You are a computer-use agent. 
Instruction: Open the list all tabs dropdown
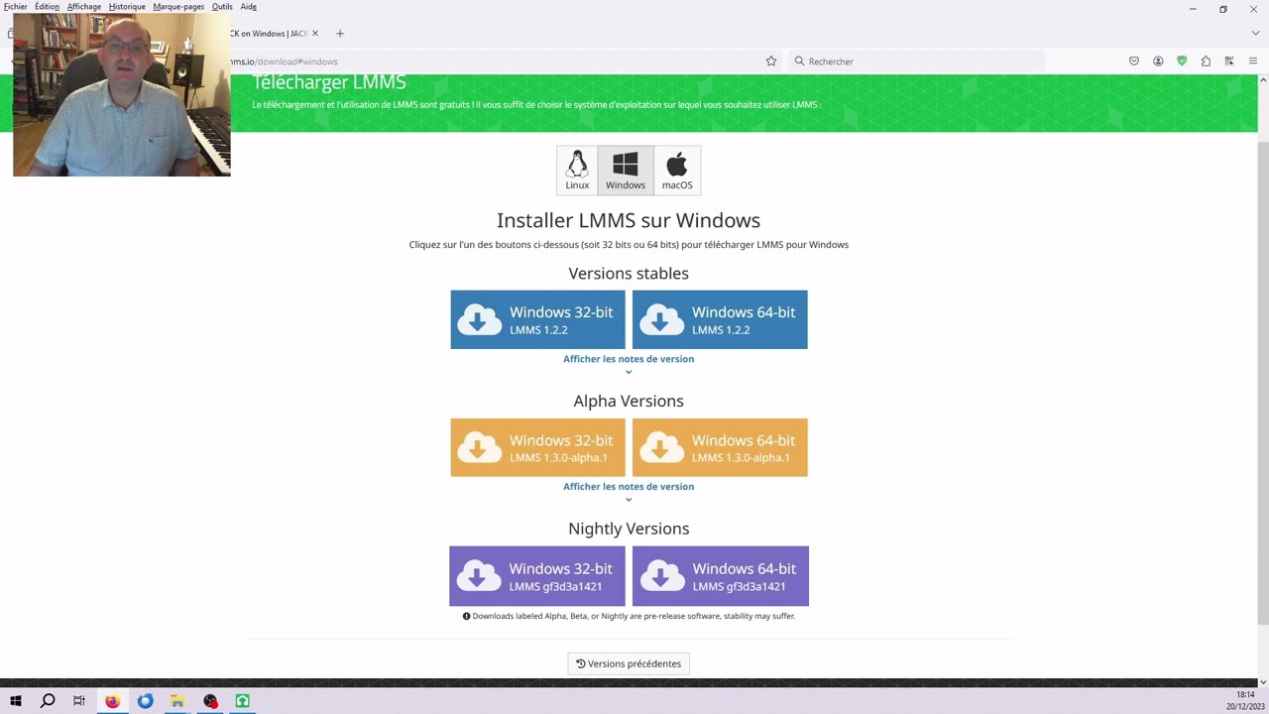click(1255, 34)
